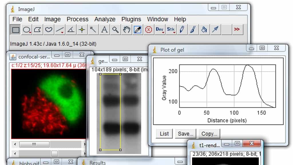The width and height of the screenshot is (293, 165).
Task: Select the Polygon selection tool
Action: pos(37,30)
